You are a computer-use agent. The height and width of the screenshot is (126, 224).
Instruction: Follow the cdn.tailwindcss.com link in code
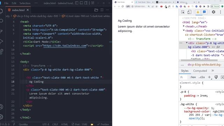65,46
